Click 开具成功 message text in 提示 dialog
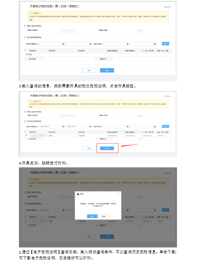Screen dimensions: 199x263 [98, 204]
